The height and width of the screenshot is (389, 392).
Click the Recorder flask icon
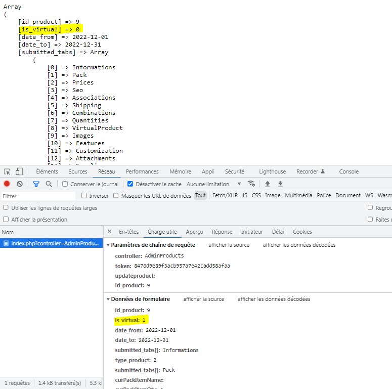pyautogui.click(x=323, y=171)
